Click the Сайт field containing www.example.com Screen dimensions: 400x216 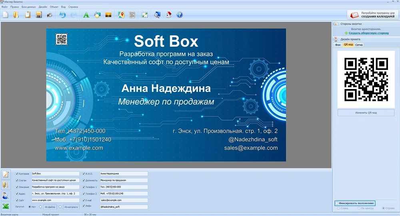[x=50, y=200]
